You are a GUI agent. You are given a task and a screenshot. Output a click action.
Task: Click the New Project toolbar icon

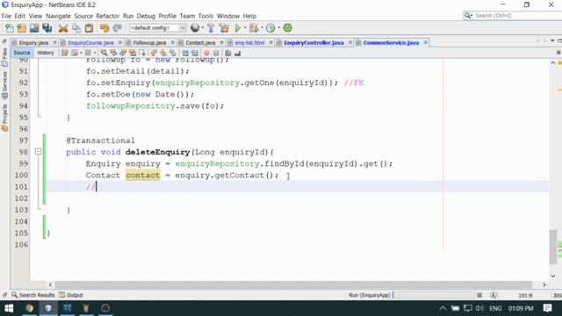21,28
